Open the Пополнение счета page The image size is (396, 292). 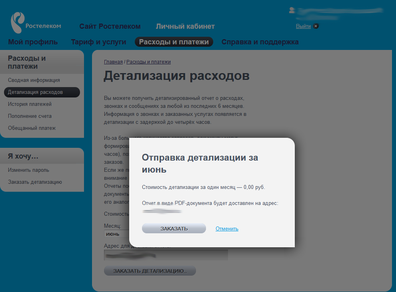30,116
